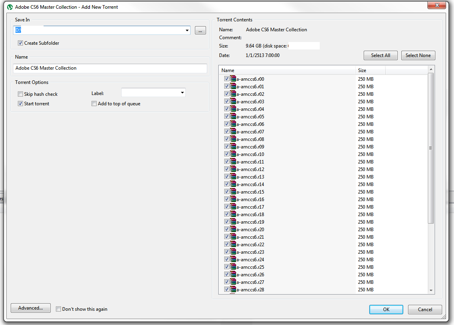Image resolution: width=454 pixels, height=325 pixels.
Task: Click the archive icon of a-amccs6.r20
Action: [233, 229]
